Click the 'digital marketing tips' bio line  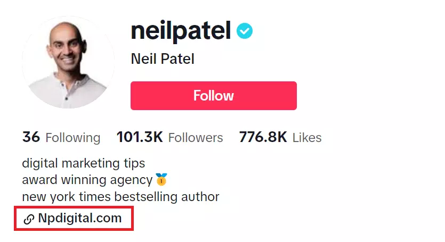click(x=84, y=163)
